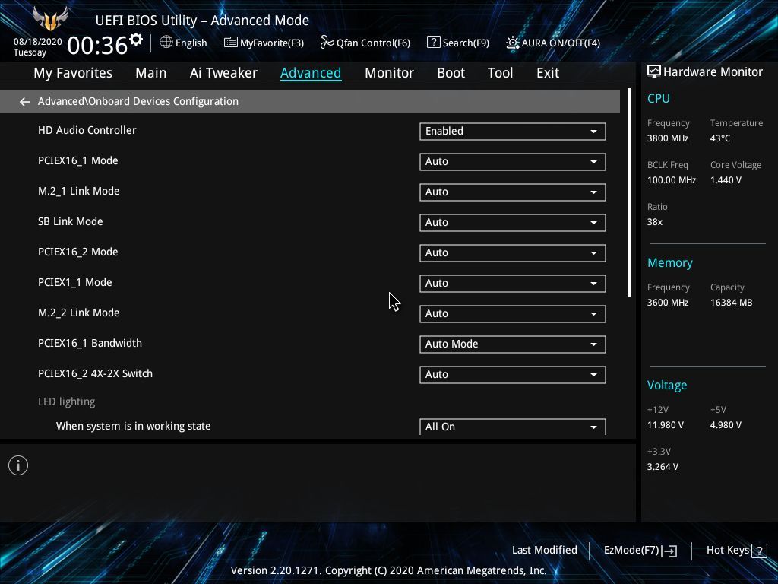Click the LED lighting section header

click(x=67, y=401)
